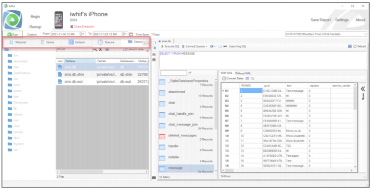
Task: Select the With WAL tab
Action: (226, 73)
